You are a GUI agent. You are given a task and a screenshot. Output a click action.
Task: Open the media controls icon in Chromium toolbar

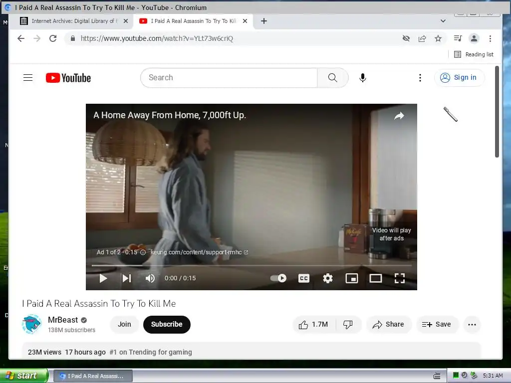click(458, 38)
